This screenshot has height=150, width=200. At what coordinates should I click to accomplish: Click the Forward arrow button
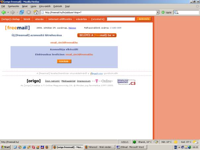[13, 12]
